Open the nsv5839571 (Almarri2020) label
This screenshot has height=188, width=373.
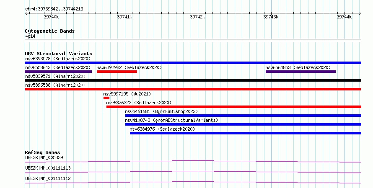tap(55, 76)
